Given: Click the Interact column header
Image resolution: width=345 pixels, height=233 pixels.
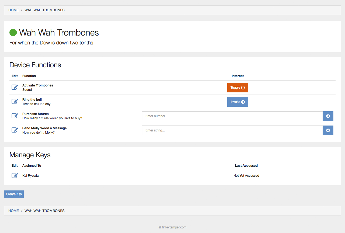Looking at the screenshot, I should [x=238, y=76].
